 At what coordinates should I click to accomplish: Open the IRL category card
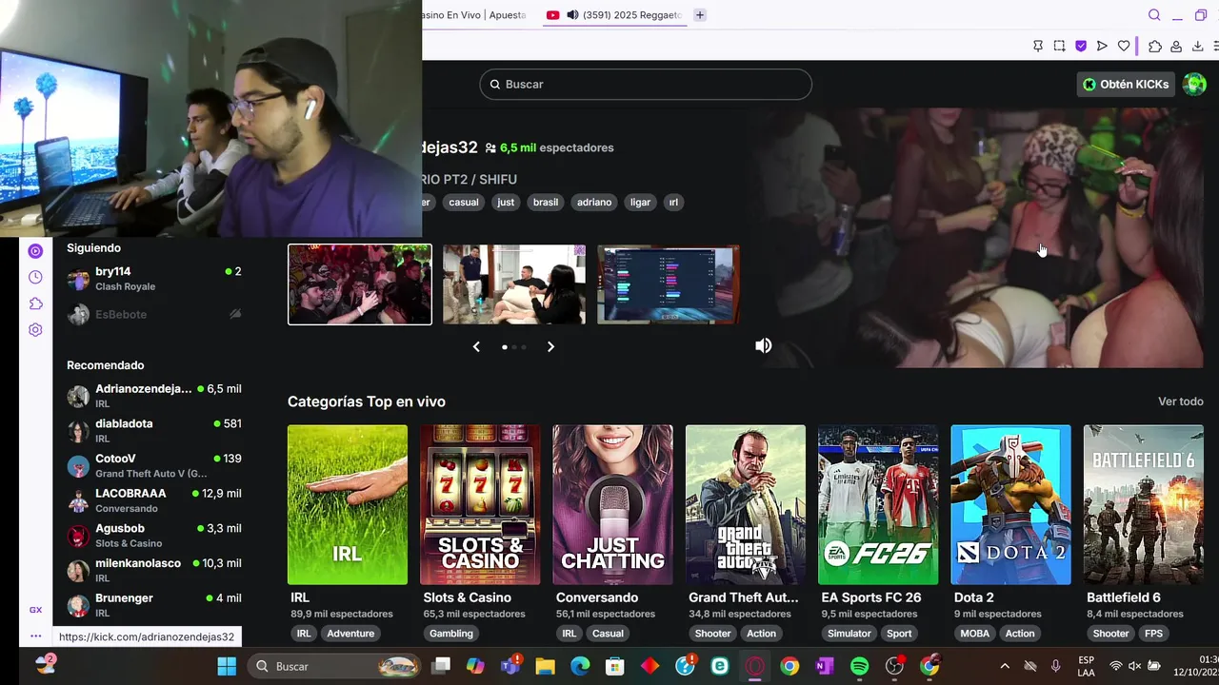[348, 504]
